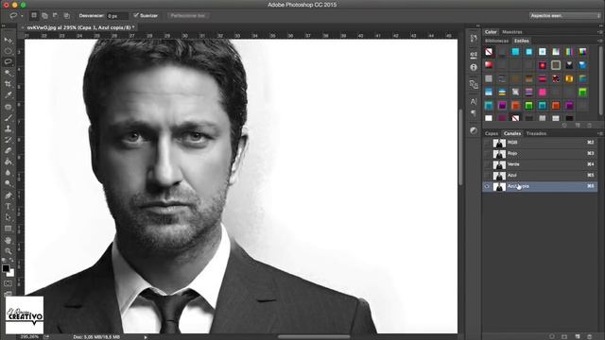The image size is (605, 340).
Task: Select the History Brush tool
Action: tap(8, 140)
